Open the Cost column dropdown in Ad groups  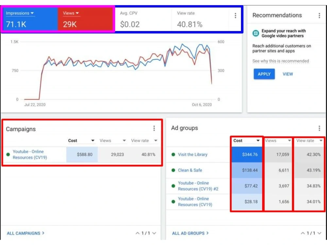pyautogui.click(x=258, y=140)
